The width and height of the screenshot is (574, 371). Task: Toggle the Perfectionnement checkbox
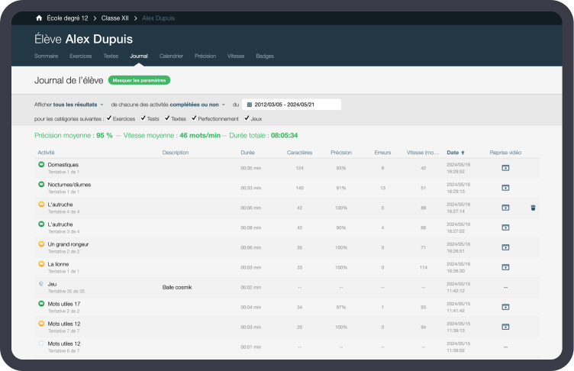click(x=195, y=118)
